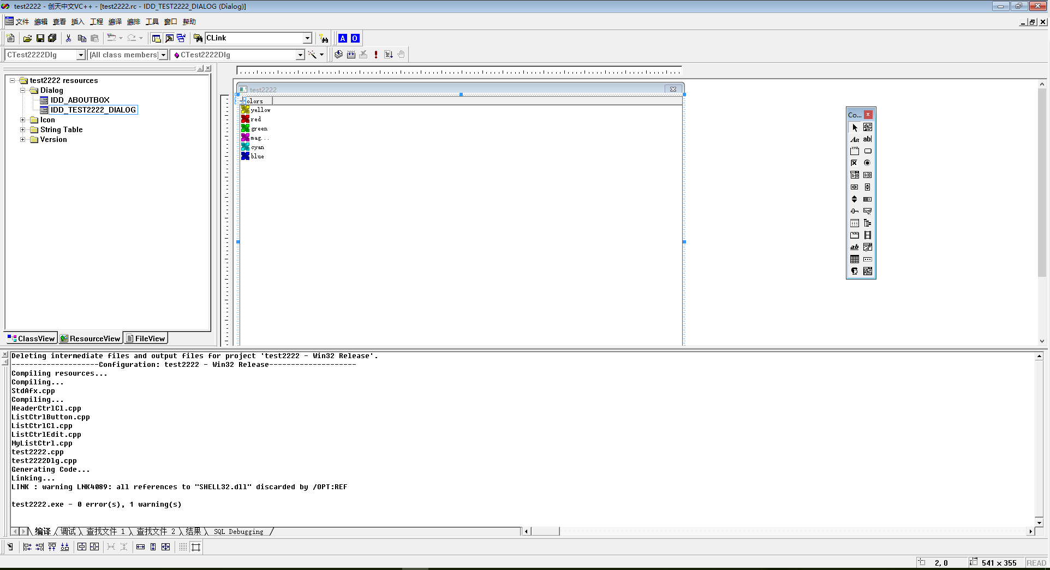1050x570 pixels.
Task: Open the CTest2222Dlg class dropdown
Action: point(81,55)
